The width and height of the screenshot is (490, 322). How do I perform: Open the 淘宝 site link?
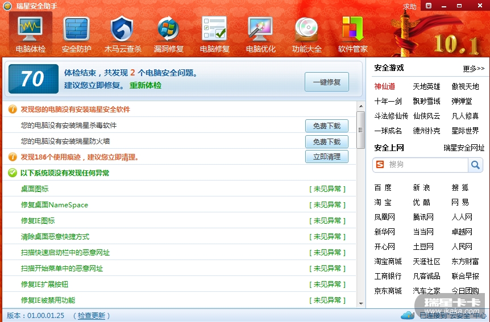383,202
